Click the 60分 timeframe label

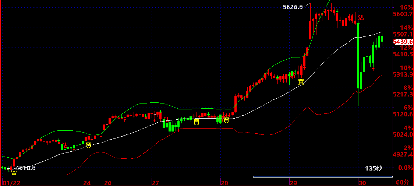(402, 183)
